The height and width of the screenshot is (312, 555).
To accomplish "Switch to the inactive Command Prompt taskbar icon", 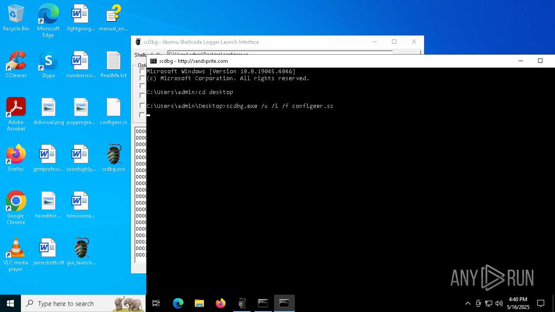I will point(263,303).
